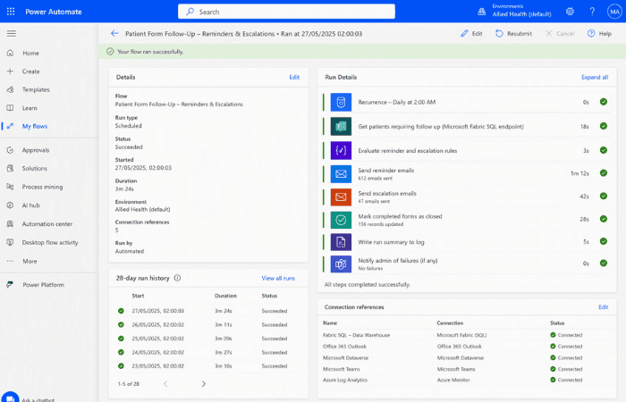Open the Fabric SQL get patients step icon
This screenshot has height=402, width=626.
341,127
